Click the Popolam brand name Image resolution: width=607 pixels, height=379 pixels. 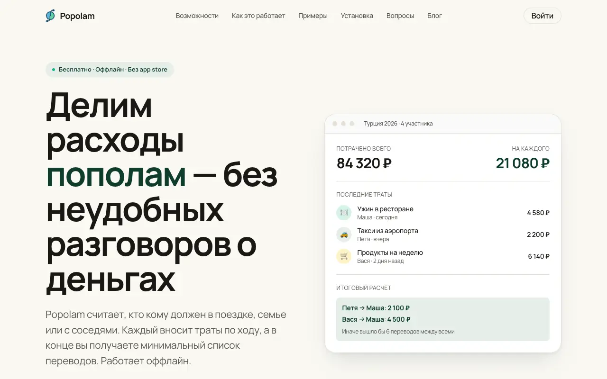[x=77, y=16]
